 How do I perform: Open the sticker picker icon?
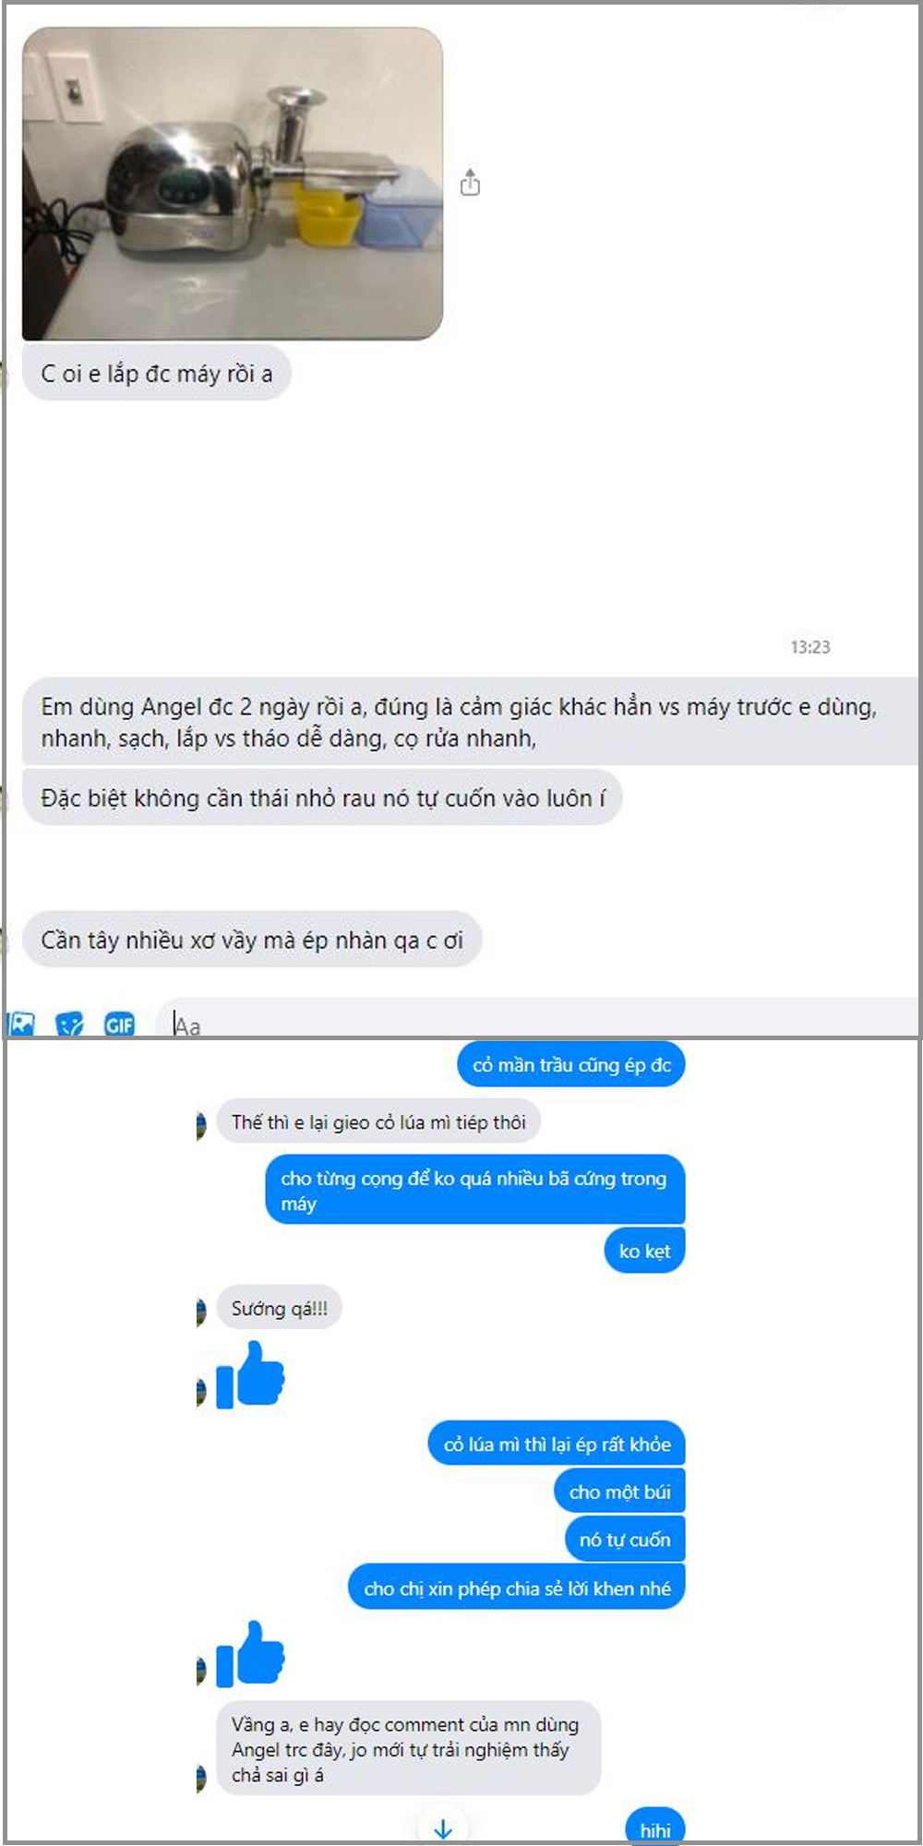click(x=69, y=1024)
